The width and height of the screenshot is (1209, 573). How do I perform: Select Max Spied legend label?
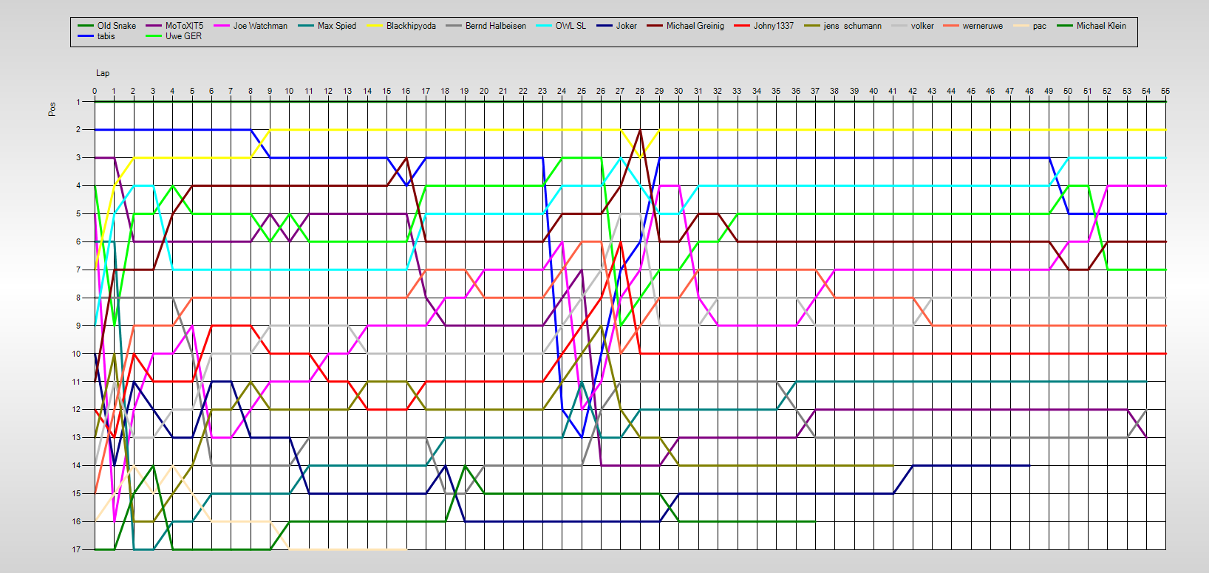point(337,26)
